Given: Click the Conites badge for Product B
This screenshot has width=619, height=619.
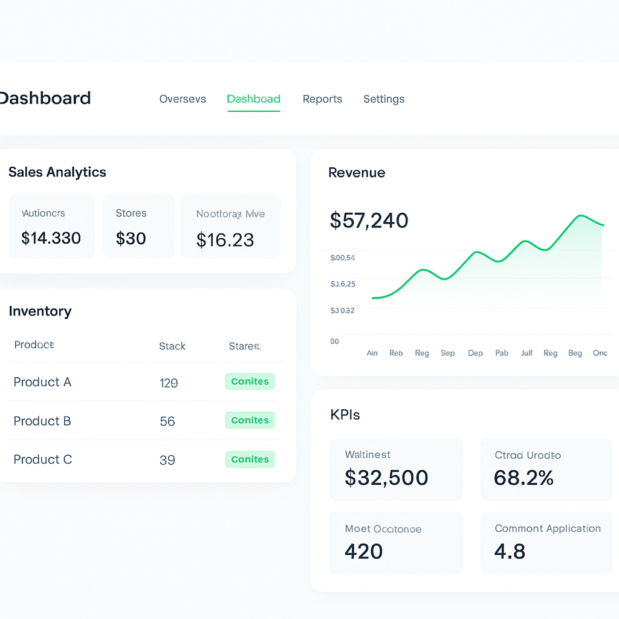Looking at the screenshot, I should click(250, 420).
